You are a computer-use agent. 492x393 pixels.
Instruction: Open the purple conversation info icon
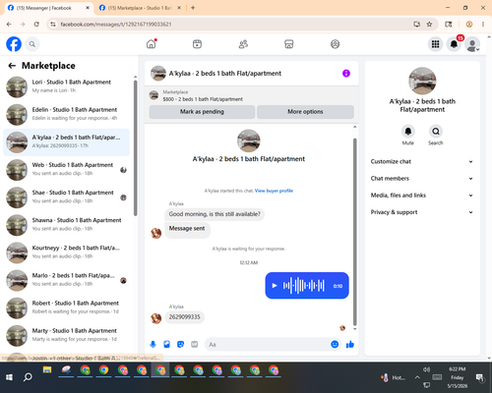click(346, 74)
